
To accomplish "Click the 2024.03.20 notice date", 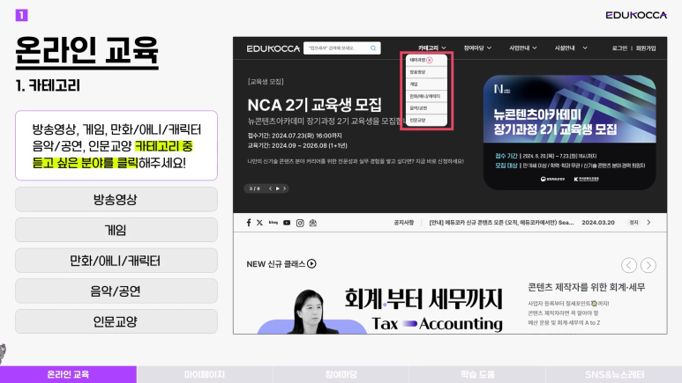I will click(598, 223).
